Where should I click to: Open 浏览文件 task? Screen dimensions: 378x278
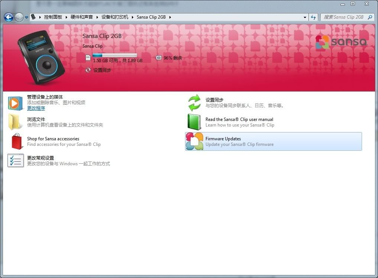pyautogui.click(x=36, y=119)
